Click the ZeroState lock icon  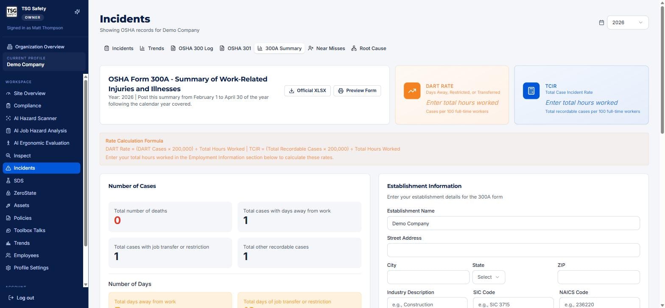coord(8,193)
